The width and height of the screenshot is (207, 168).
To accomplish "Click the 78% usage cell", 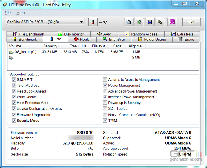I will tap(85, 52).
